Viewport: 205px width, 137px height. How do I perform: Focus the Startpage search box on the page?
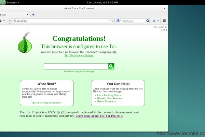(76, 66)
